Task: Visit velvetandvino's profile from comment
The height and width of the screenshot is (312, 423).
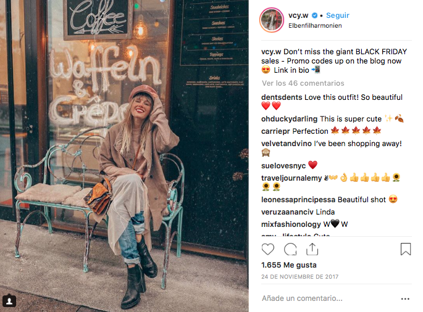Action: pyautogui.click(x=287, y=144)
